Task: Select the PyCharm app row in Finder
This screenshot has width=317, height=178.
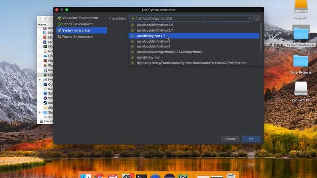Action: pyautogui.click(x=45, y=75)
